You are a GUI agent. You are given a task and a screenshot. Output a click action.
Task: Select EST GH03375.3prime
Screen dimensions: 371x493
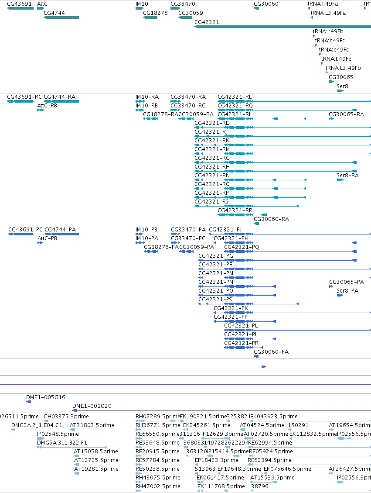pos(46,421)
